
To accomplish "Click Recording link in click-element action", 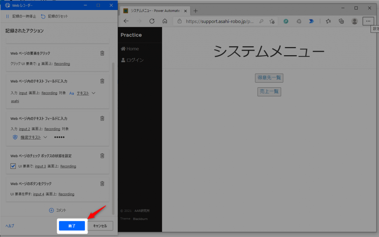I will coord(62,64).
